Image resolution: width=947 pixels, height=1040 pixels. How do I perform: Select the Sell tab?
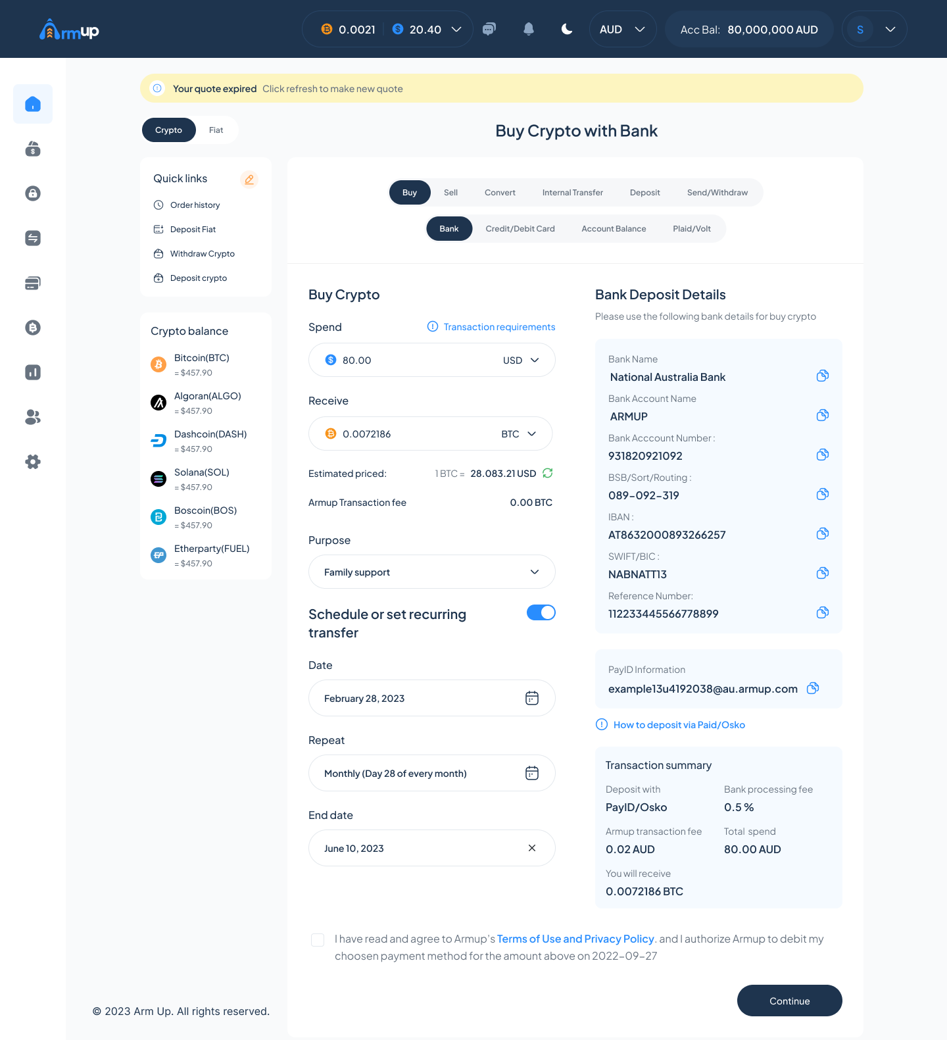[x=450, y=192]
